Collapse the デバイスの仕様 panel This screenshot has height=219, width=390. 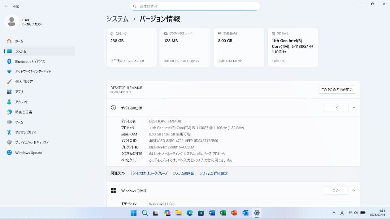(x=354, y=107)
